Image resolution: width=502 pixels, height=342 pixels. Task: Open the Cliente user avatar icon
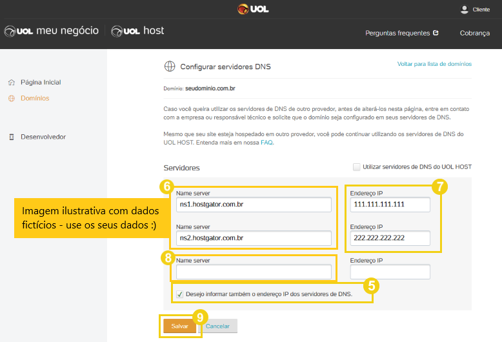[x=464, y=9]
